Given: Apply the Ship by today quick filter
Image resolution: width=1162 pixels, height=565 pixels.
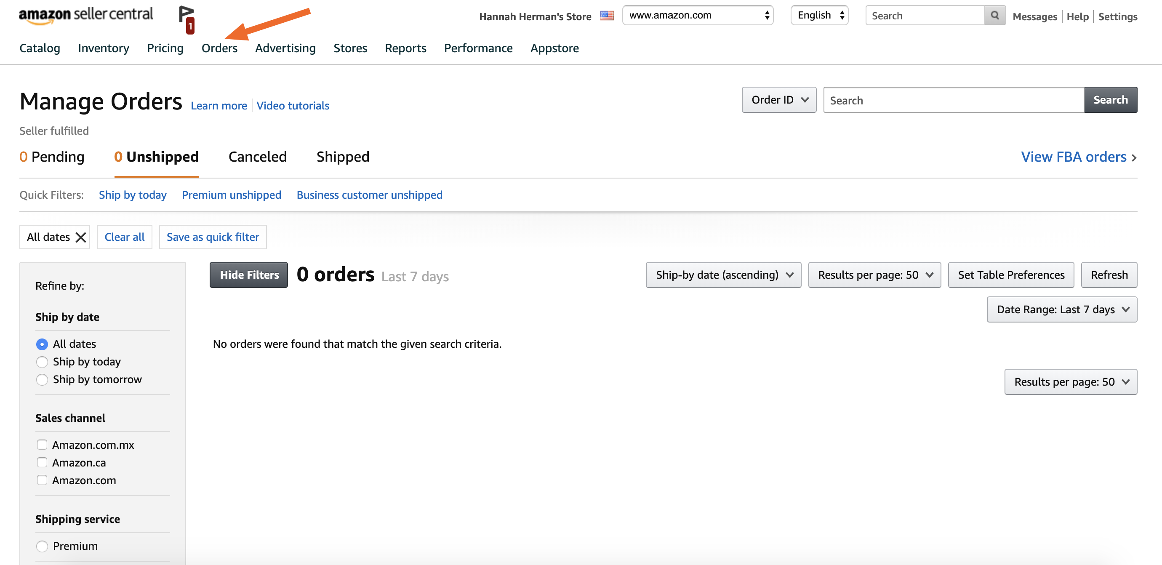Looking at the screenshot, I should 133,195.
